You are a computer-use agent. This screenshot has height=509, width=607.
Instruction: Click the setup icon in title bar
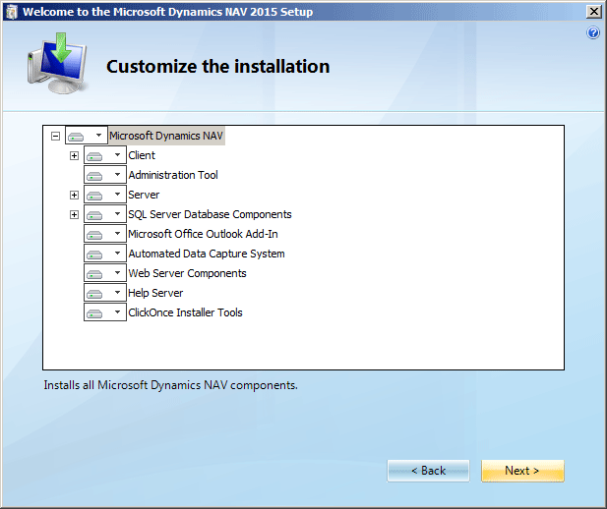click(x=12, y=12)
